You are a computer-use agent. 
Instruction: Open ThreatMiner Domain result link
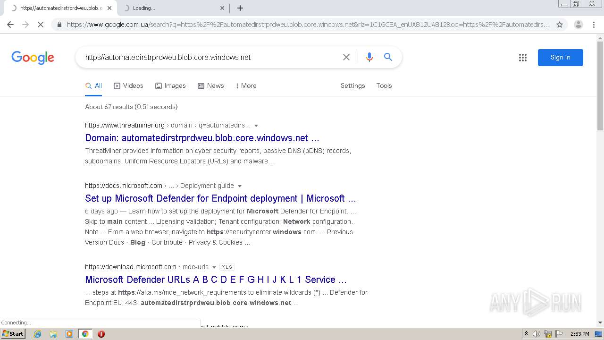(x=202, y=138)
